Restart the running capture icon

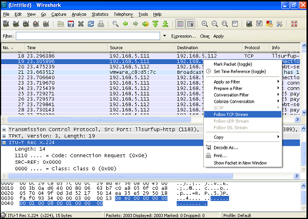click(46, 24)
